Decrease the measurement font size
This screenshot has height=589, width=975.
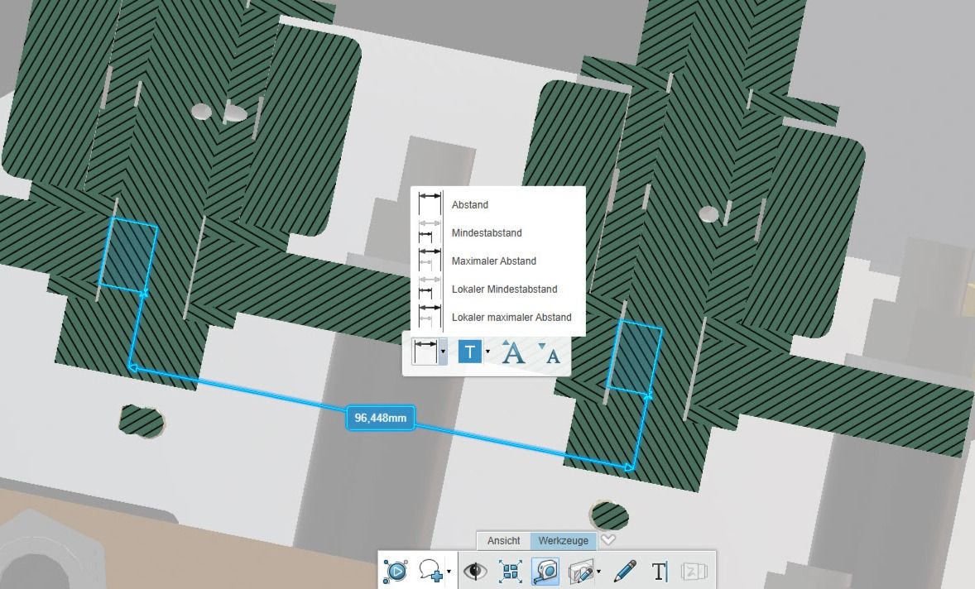point(552,354)
